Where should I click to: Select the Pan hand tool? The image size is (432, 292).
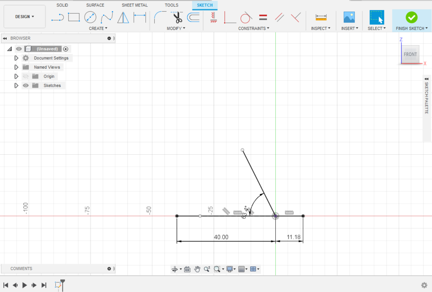pos(197,269)
